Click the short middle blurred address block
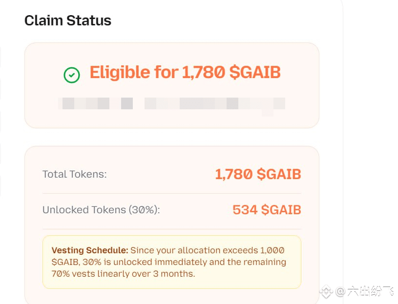 [x=127, y=103]
